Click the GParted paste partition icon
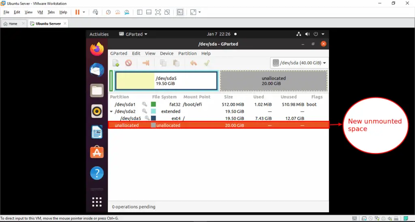This screenshot has height=222, width=415. (176, 63)
